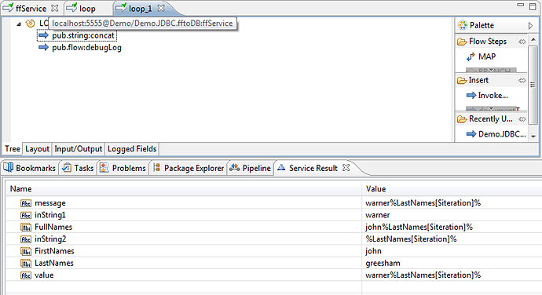This screenshot has height=295, width=542.
Task: Switch to the Bookmarks view
Action: [x=30, y=168]
